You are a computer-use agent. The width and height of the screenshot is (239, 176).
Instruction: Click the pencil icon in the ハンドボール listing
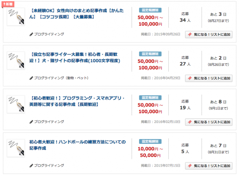click(x=31, y=165)
